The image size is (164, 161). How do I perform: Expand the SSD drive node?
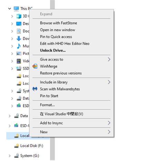tap(12, 69)
